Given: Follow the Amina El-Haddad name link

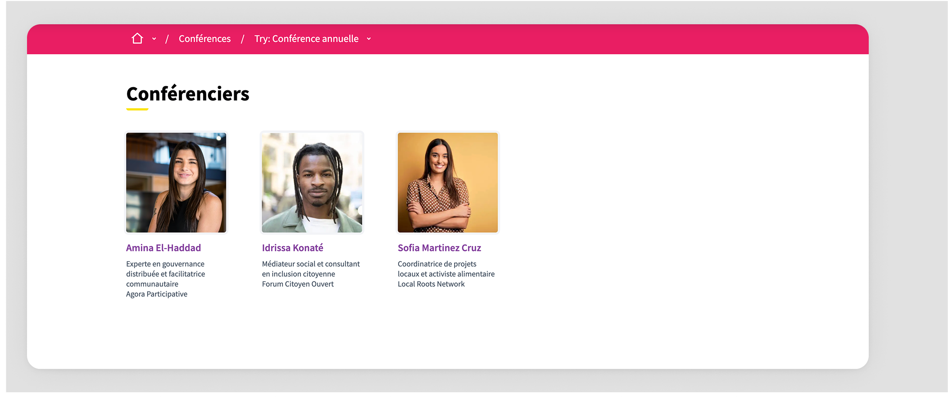Looking at the screenshot, I should (x=163, y=248).
